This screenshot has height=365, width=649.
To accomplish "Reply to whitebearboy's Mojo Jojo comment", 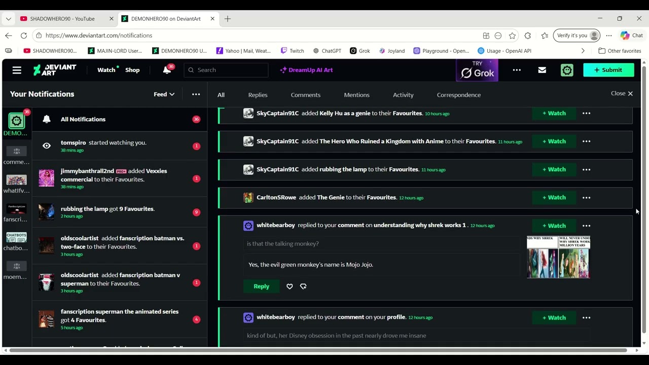I will tap(261, 286).
